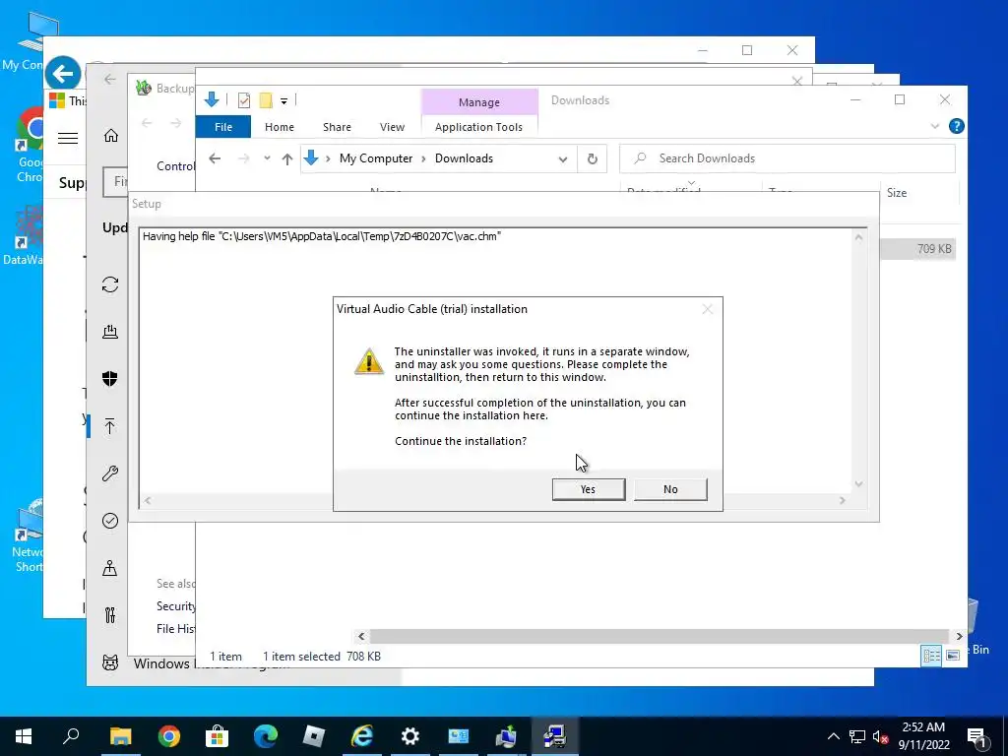Screen dimensions: 1008x756
Task: Open hamburger menu in Microsoft support window
Action: tap(68, 138)
